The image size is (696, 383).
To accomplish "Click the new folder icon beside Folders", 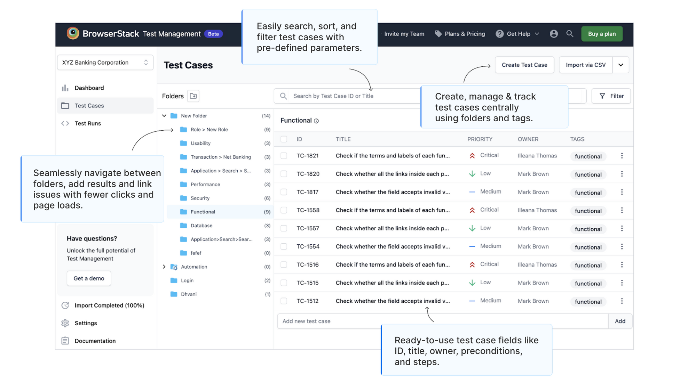I will click(193, 96).
